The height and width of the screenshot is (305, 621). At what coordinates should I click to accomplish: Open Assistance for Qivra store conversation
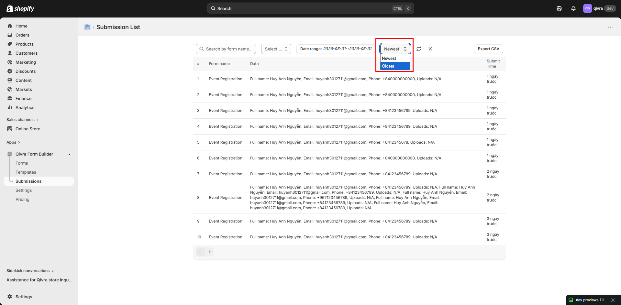[39, 280]
